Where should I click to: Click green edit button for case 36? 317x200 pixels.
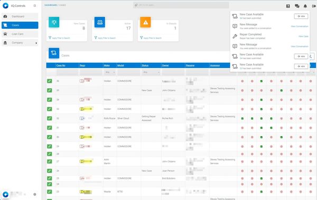tap(50, 81)
